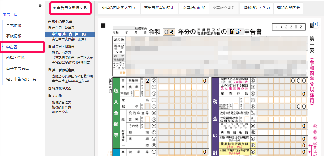Open 通知希望区分 settings
The height and width of the screenshot is (156, 324).
(288, 8)
